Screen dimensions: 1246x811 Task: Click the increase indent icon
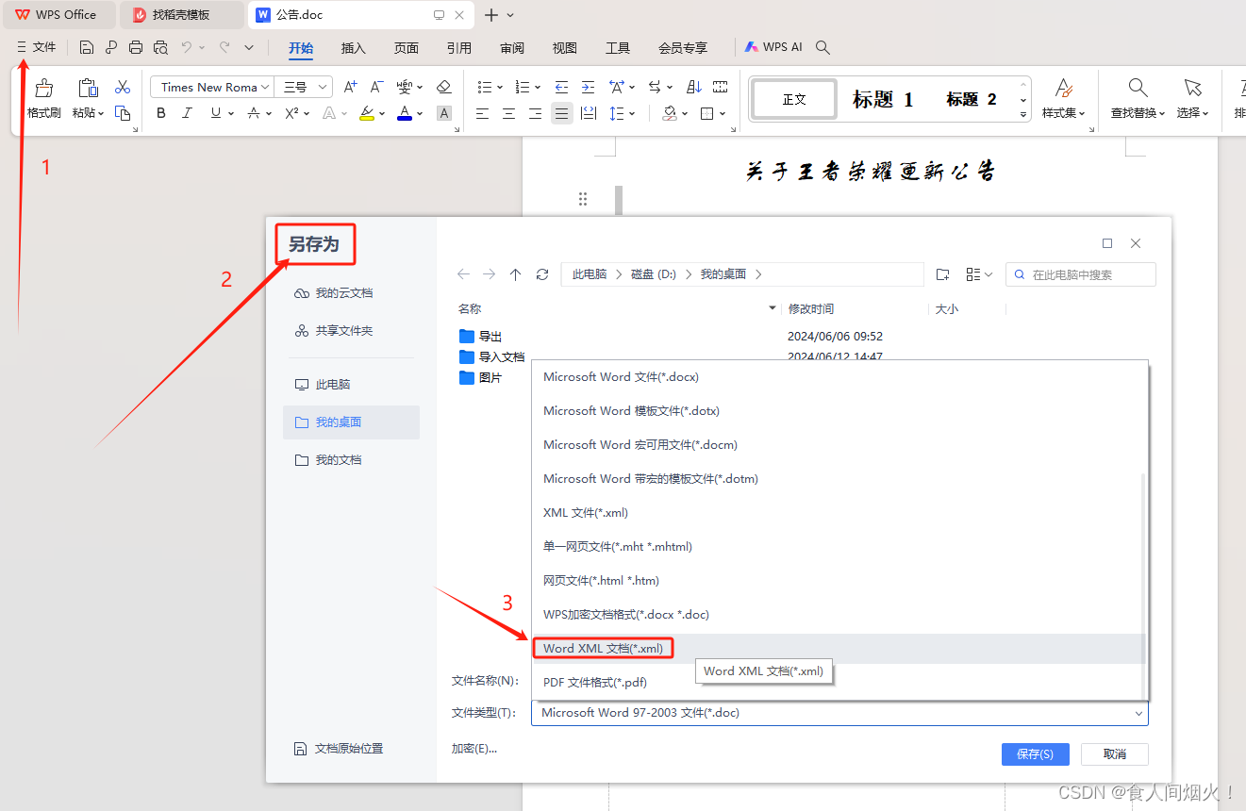[x=589, y=87]
